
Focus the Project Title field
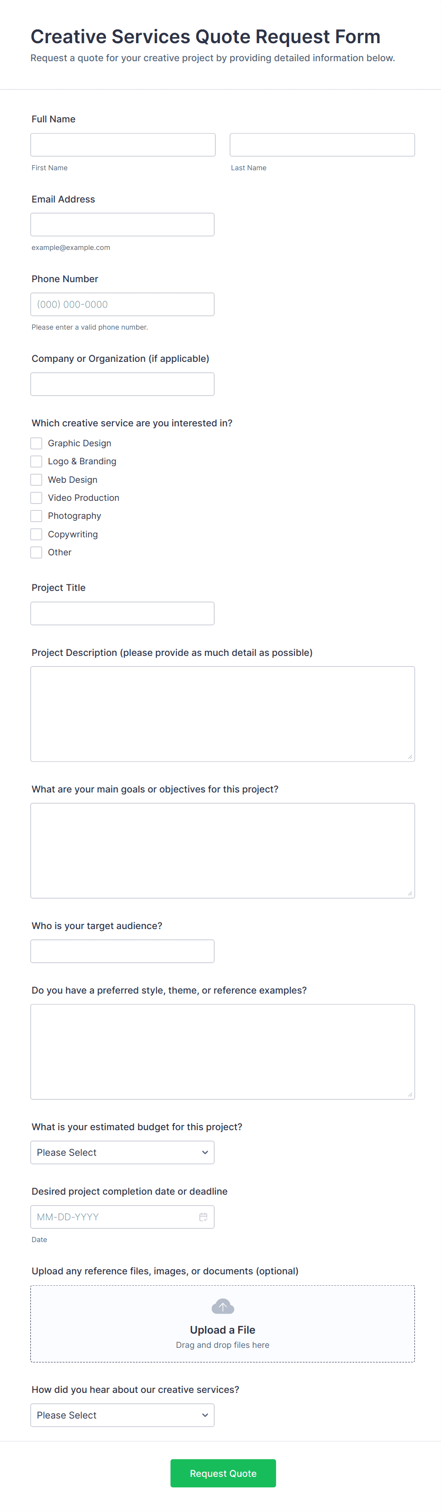point(122,614)
